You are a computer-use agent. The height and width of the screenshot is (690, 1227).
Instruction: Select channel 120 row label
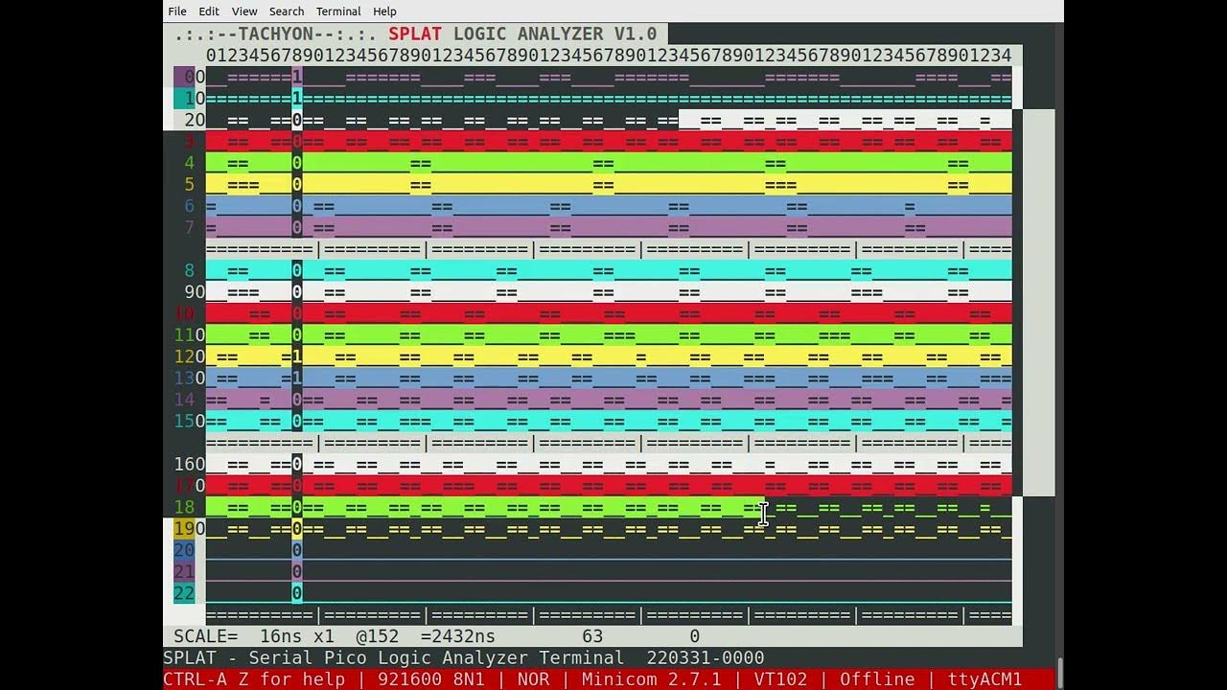tap(190, 356)
